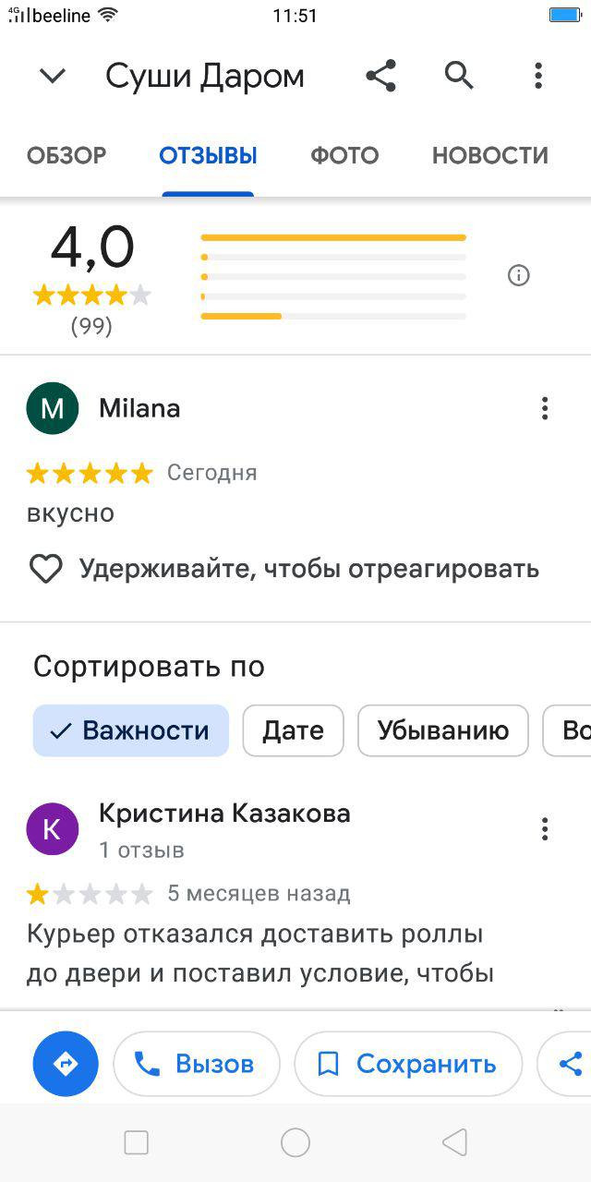Sort reviews by Дате
The width and height of the screenshot is (591, 1182).
(x=293, y=730)
